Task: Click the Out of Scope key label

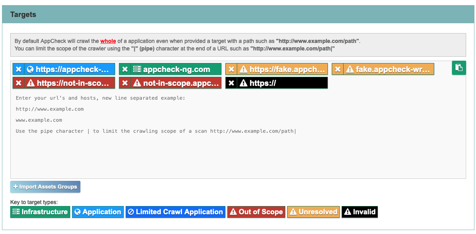Action: [256, 212]
